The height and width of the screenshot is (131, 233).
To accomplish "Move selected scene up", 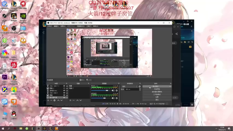I will (x=77, y=100).
